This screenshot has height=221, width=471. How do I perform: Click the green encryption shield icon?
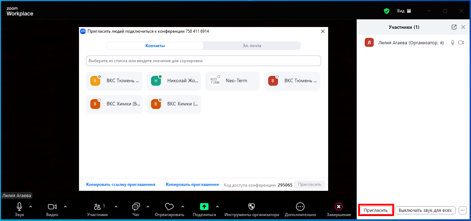point(387,11)
